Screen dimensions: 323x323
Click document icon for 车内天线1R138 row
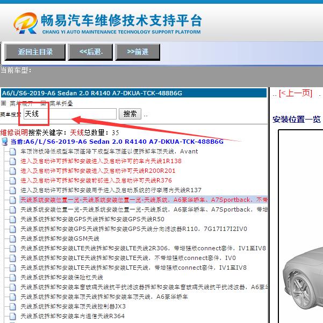13,161
